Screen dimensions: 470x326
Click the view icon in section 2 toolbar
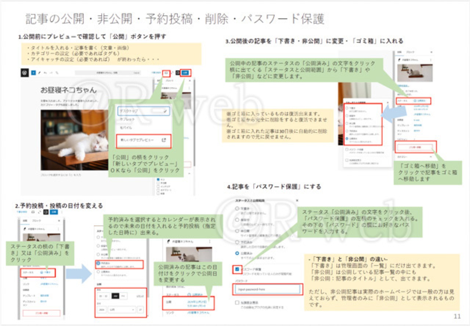pyautogui.click(x=33, y=212)
